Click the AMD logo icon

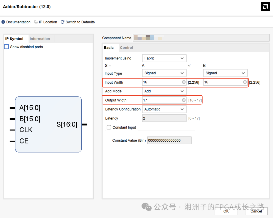[x=265, y=7]
